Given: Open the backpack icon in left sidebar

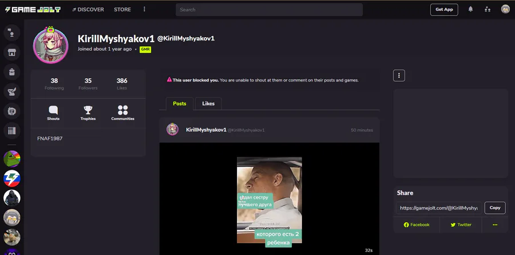Looking at the screenshot, I should [x=12, y=72].
